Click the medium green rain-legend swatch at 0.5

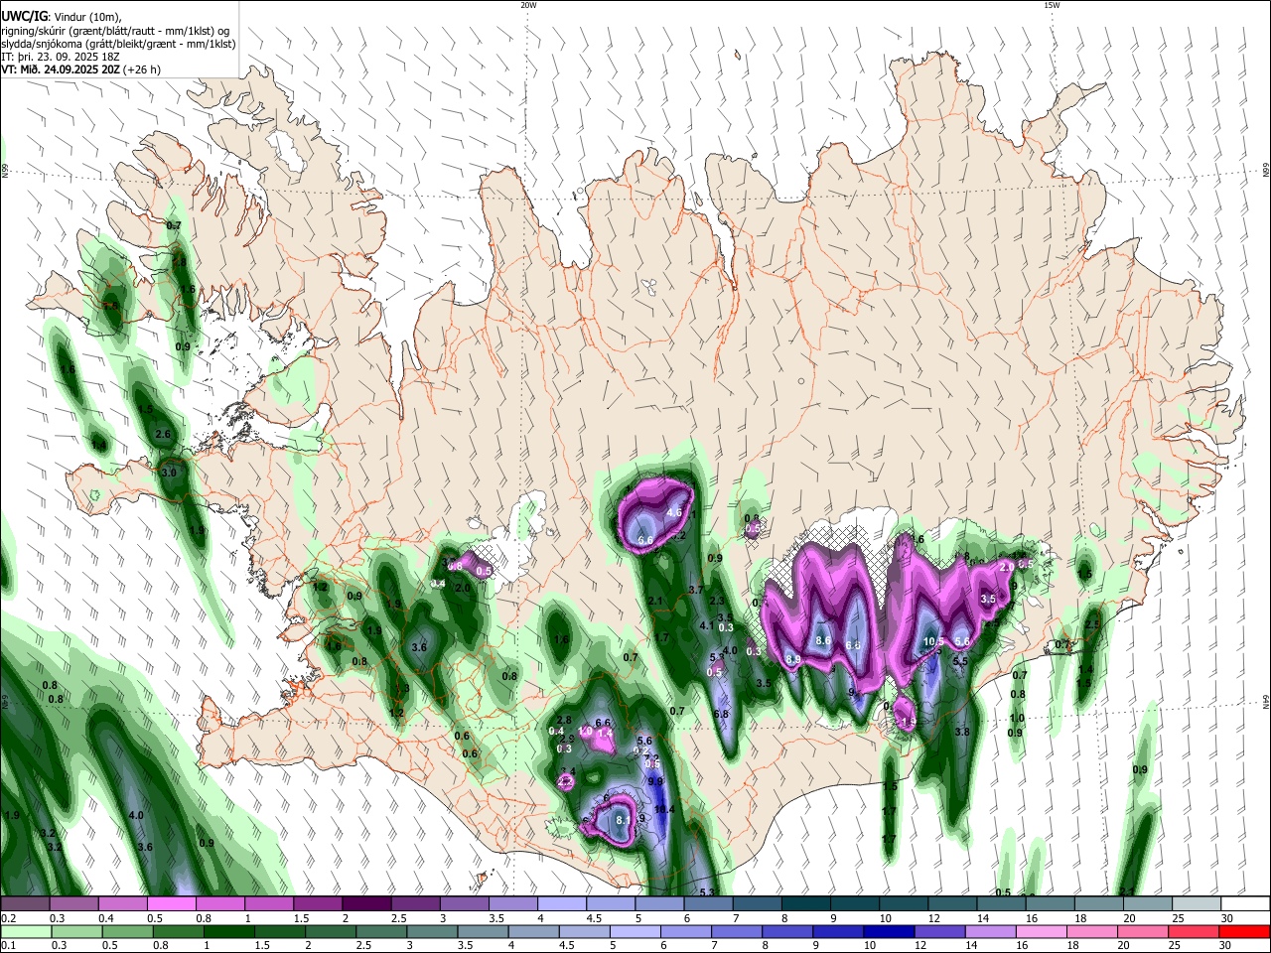coord(128,931)
